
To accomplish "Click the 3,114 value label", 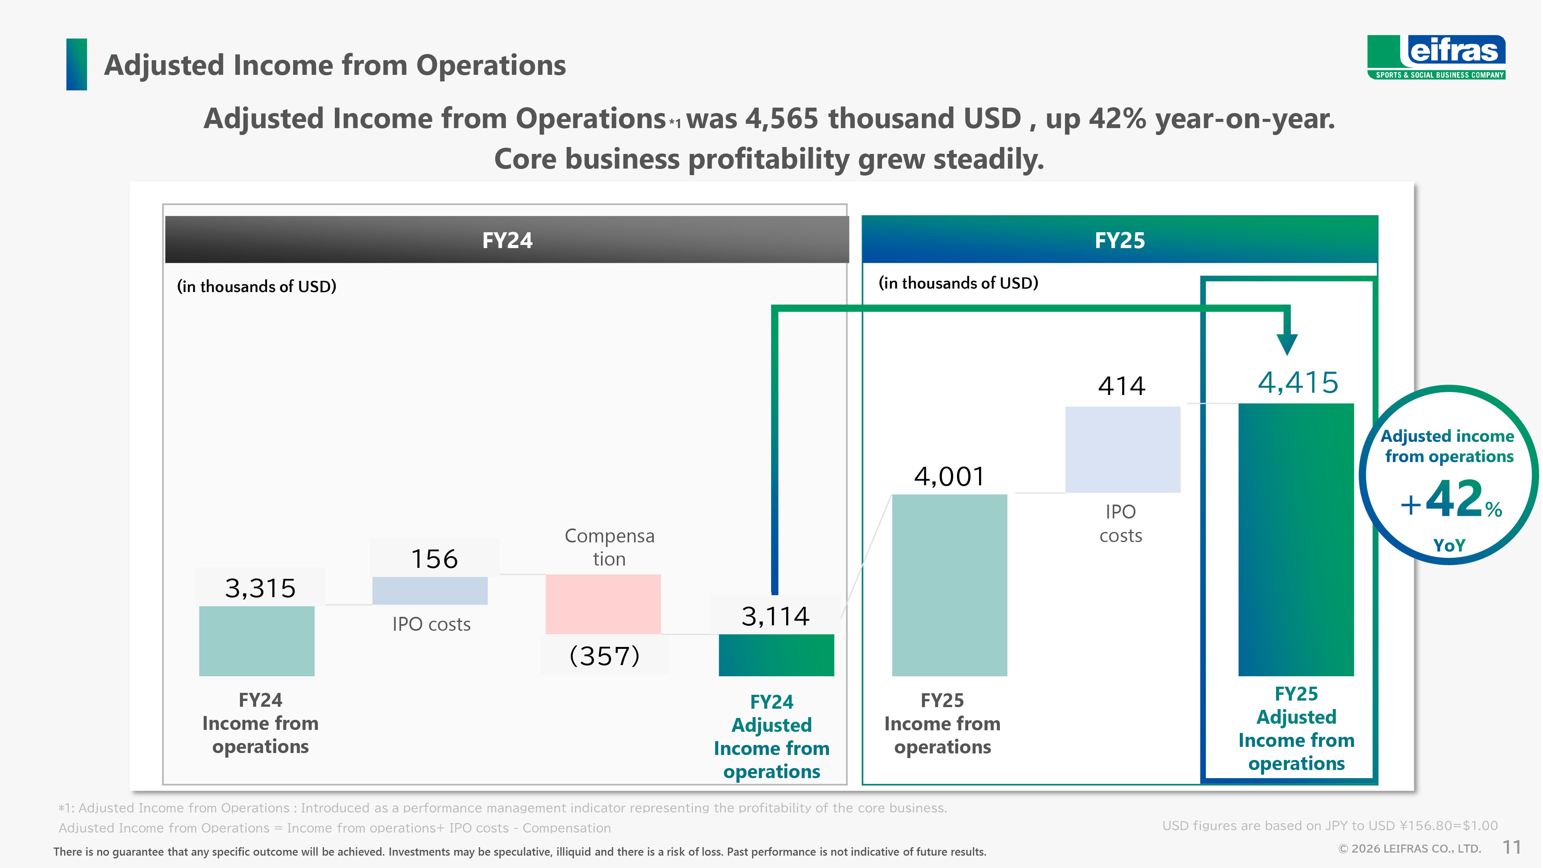I will tap(775, 616).
